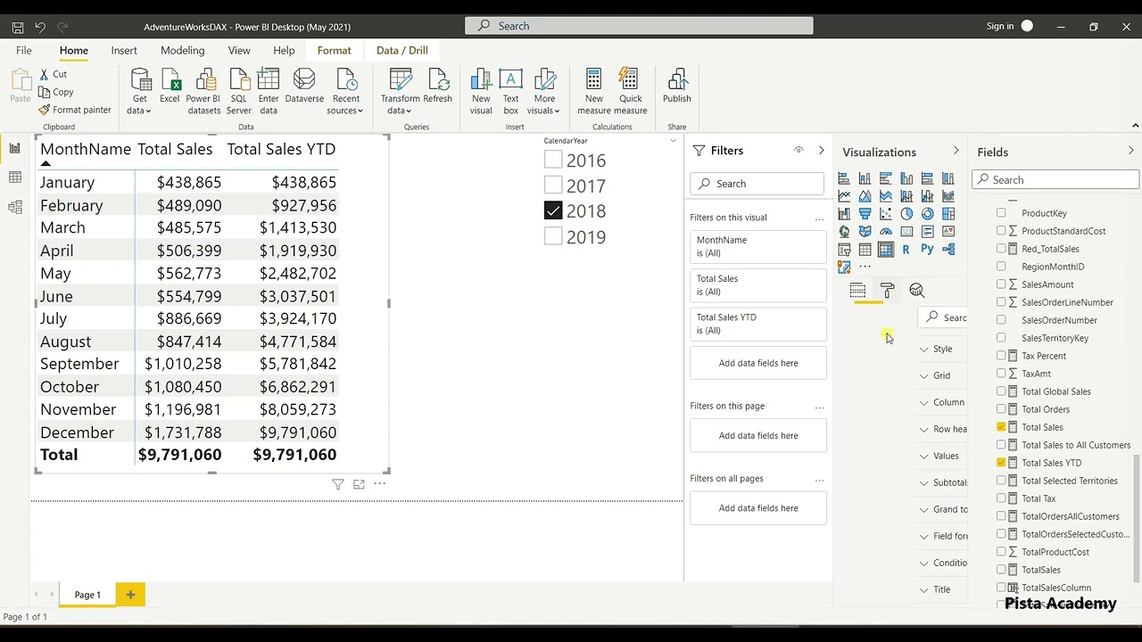Open the Data / Drill tab
The image size is (1142, 642).
click(402, 51)
